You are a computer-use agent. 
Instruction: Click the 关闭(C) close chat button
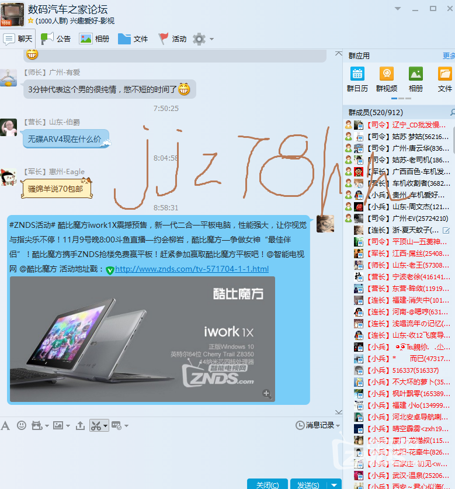coord(268,484)
